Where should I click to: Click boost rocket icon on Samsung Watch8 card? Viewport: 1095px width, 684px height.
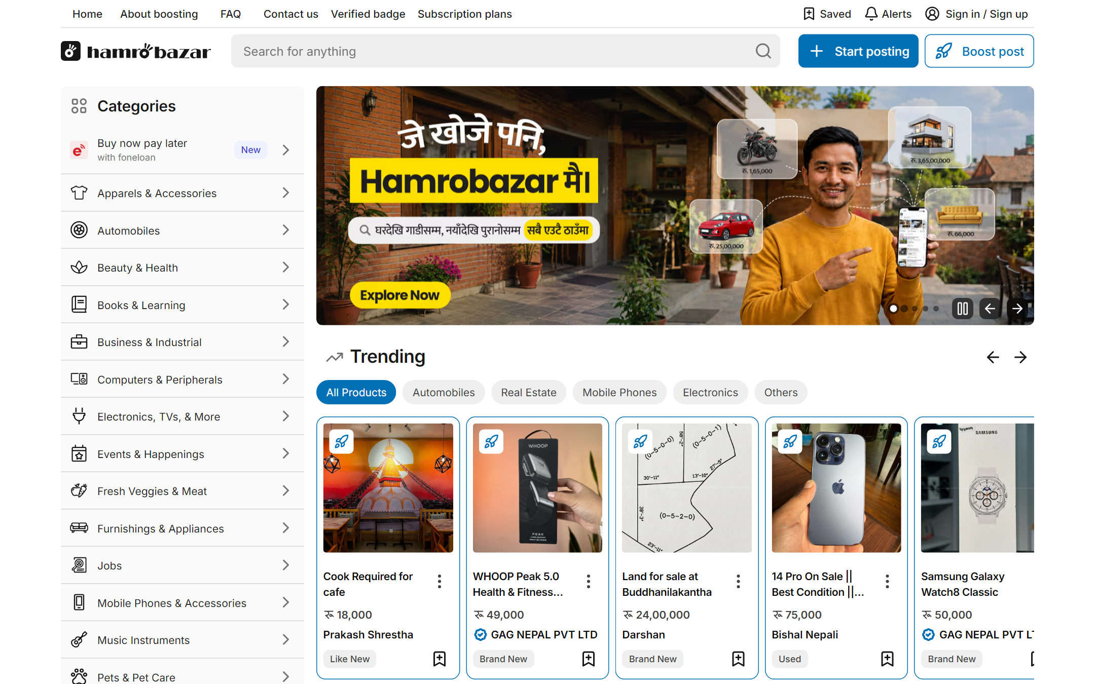938,441
